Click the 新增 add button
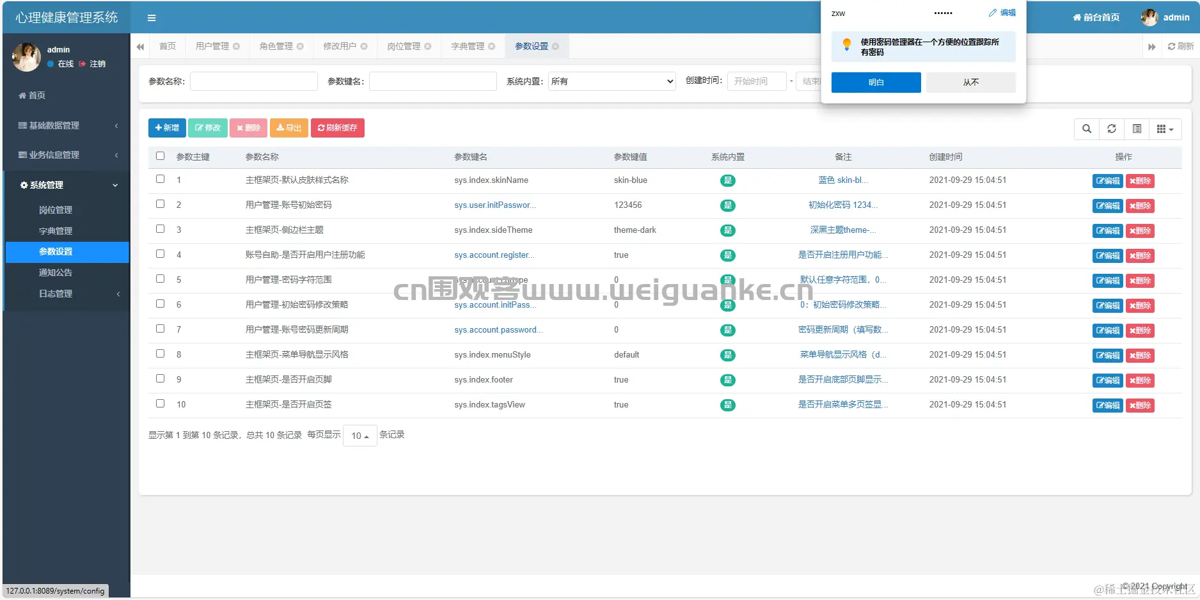The height and width of the screenshot is (600, 1200). point(167,128)
